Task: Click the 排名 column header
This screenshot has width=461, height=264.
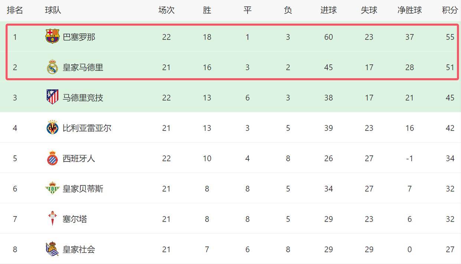Action: pos(15,10)
